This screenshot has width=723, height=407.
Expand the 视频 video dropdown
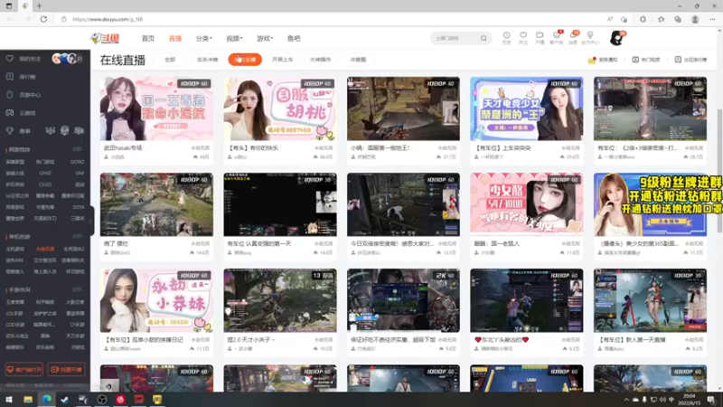[234, 38]
